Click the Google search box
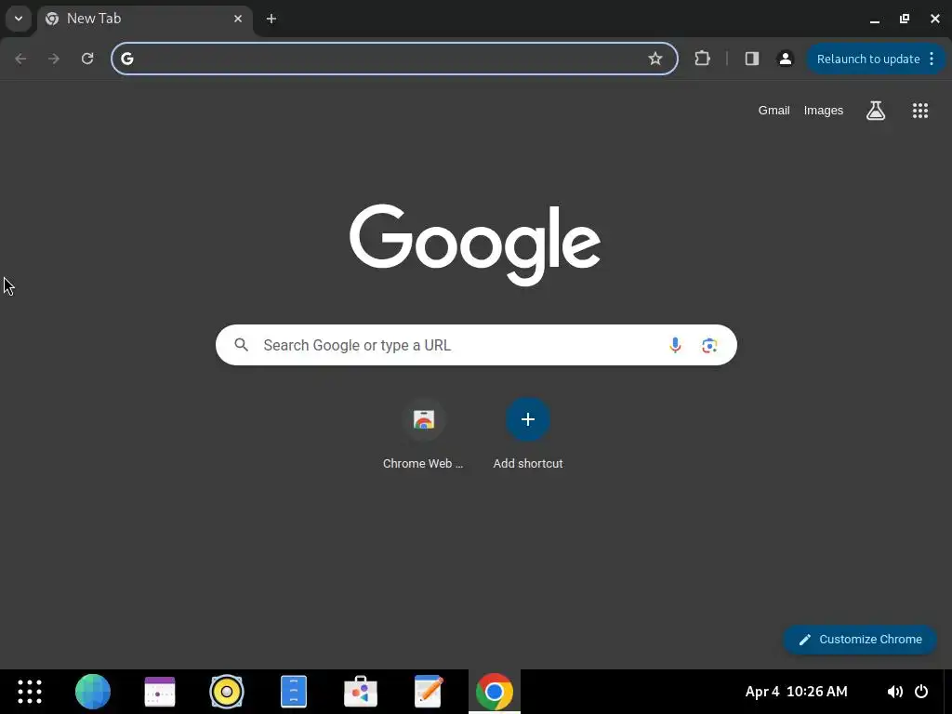This screenshot has width=952, height=714. (x=476, y=345)
